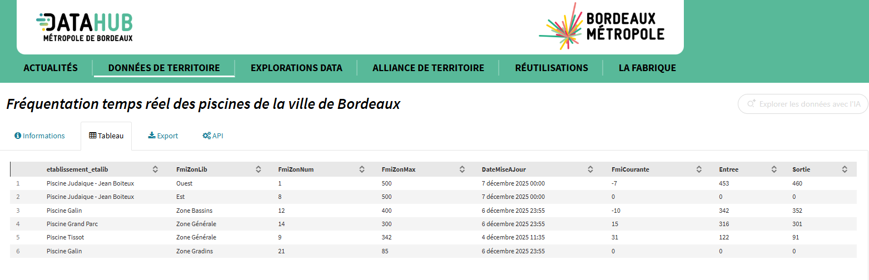Switch to the Export tab

coord(163,136)
